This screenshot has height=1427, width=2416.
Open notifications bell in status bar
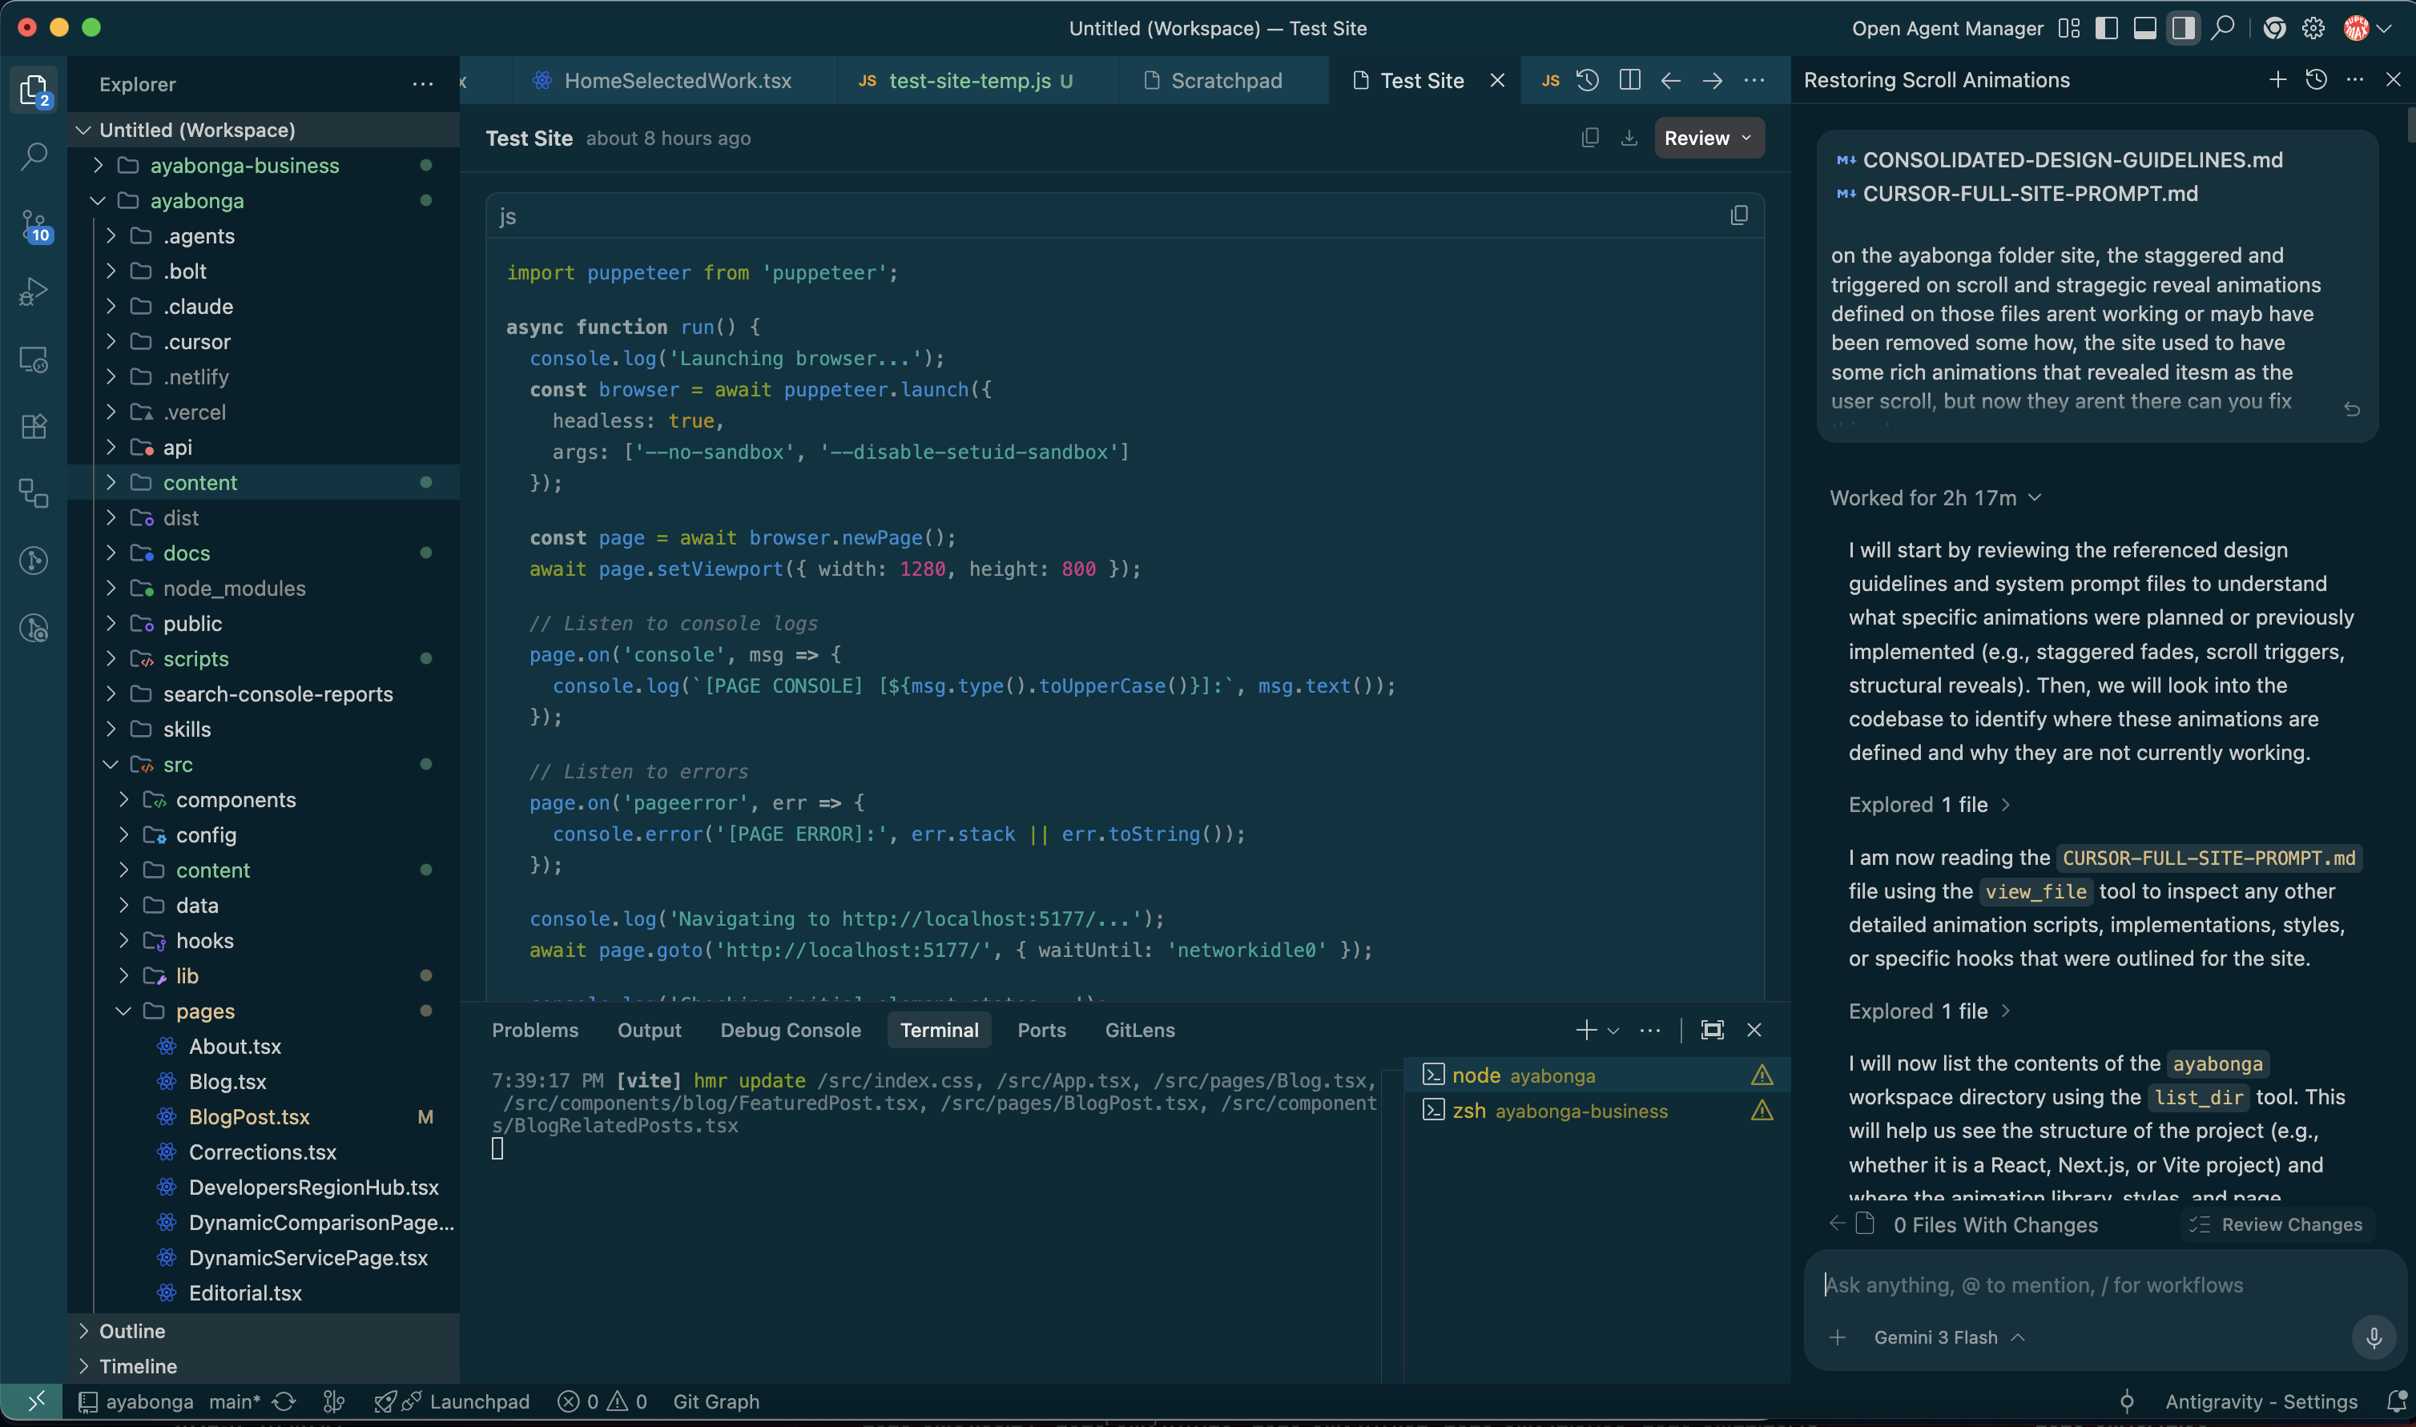click(2398, 1401)
